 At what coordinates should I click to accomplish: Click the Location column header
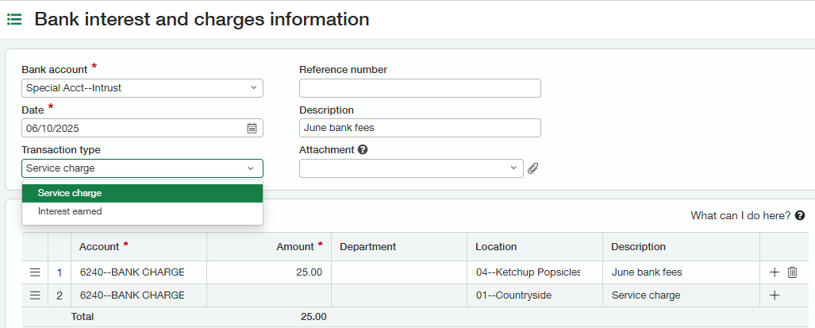(x=535, y=247)
